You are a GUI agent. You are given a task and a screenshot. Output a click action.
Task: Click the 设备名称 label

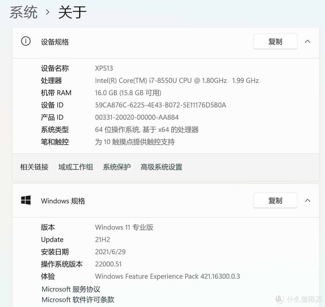pos(55,68)
